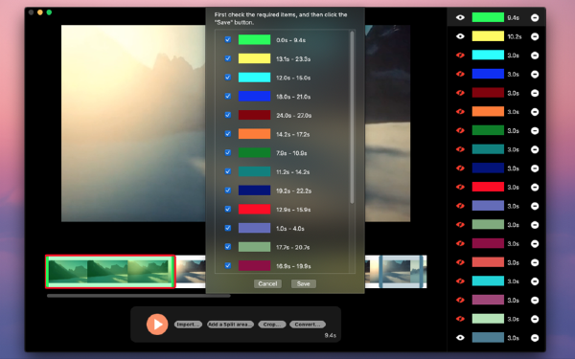Screen dimensions: 575x359
Task: Click the 17.7s - 20.7s label
Action: pos(292,247)
